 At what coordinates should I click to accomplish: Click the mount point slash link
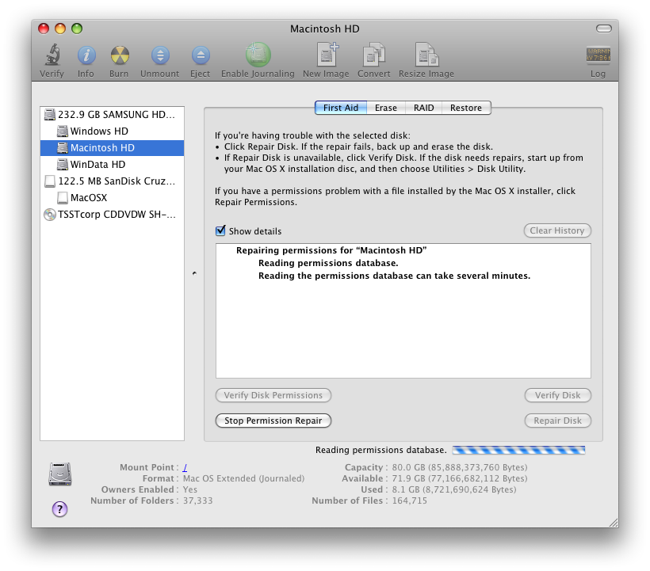coord(185,467)
